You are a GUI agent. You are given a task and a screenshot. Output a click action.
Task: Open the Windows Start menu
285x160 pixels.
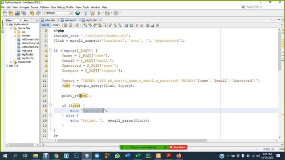click(5, 156)
